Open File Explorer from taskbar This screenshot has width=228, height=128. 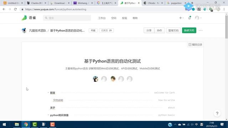pyautogui.click(x=17, y=124)
